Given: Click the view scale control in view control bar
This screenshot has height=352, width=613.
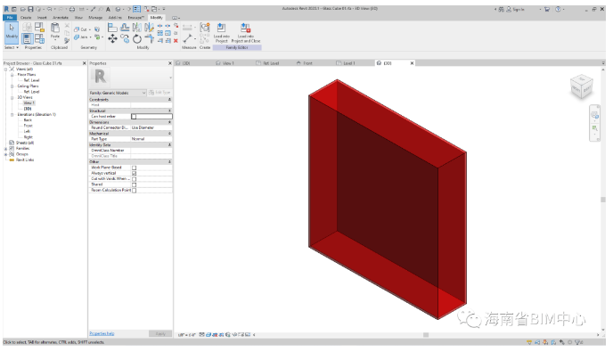Looking at the screenshot, I should tap(187, 335).
